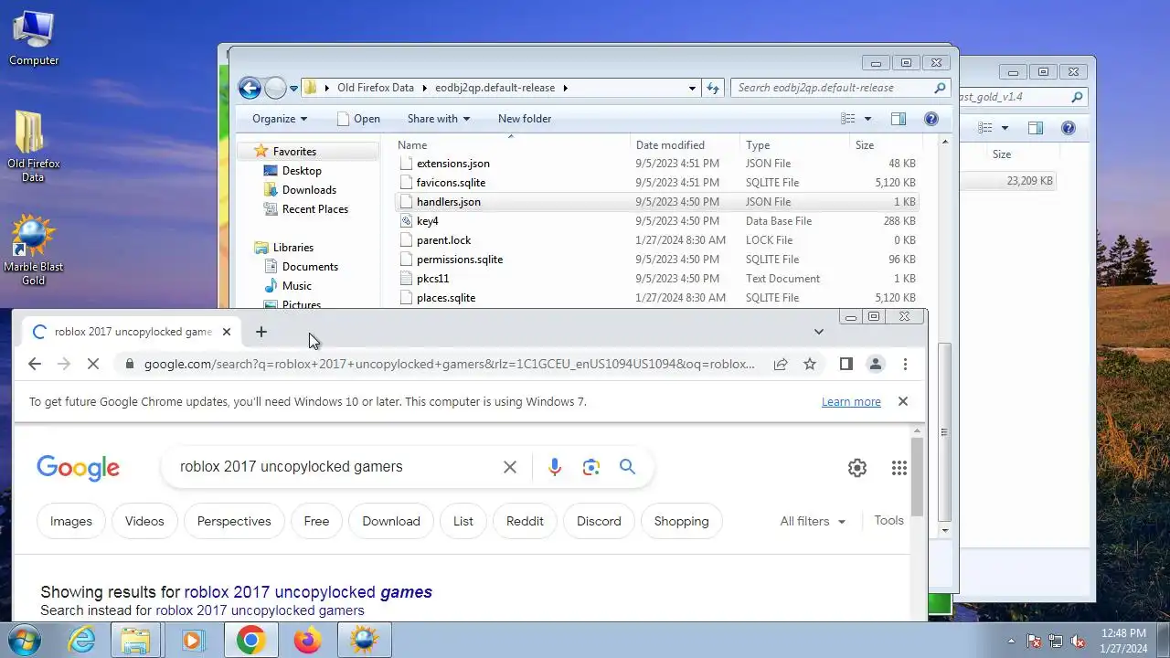Click the Chrome address bar URL
The image size is (1170, 658).
[x=449, y=364]
